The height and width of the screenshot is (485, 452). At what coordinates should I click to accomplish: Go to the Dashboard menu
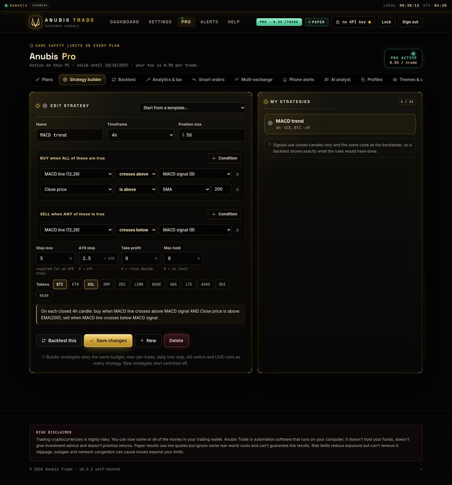coord(124,22)
